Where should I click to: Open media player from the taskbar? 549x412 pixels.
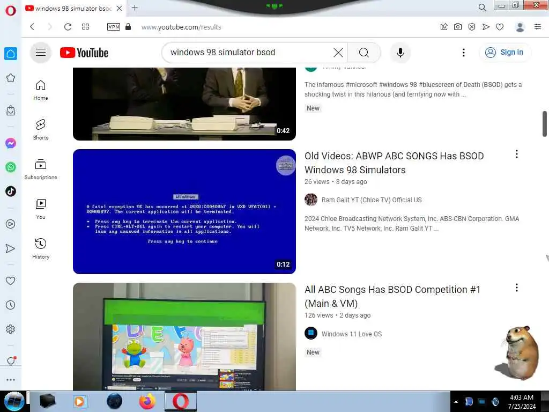tap(80, 401)
